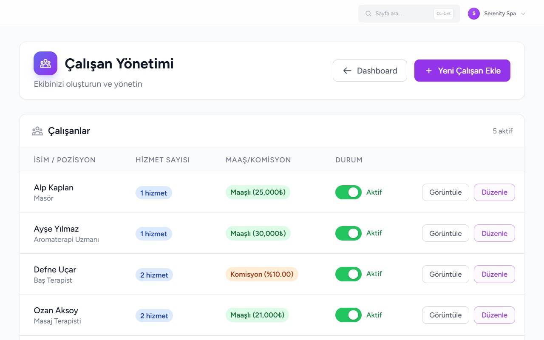Select the İSİM / POZİSYON column header
The image size is (544, 340).
(65, 160)
